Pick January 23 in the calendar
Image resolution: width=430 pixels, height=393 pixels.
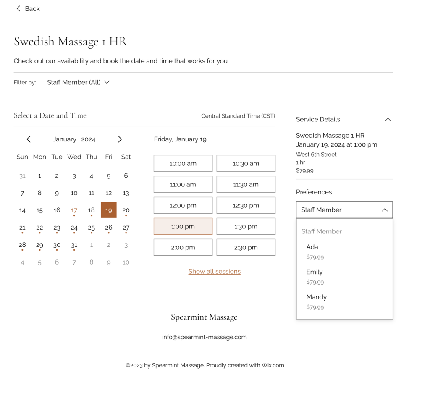pos(57,228)
